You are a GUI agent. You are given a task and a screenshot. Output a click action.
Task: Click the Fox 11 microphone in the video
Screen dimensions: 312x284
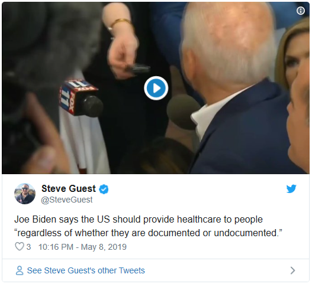coord(81,97)
